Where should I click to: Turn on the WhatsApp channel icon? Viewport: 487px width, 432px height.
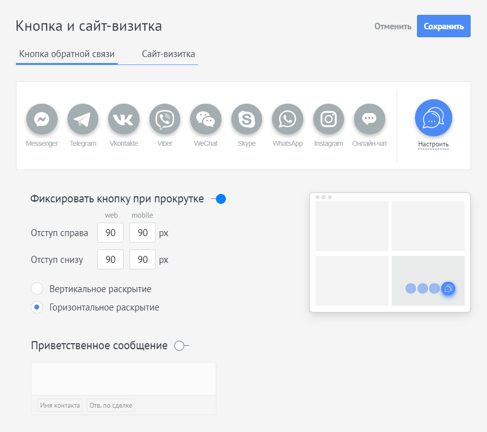click(287, 119)
